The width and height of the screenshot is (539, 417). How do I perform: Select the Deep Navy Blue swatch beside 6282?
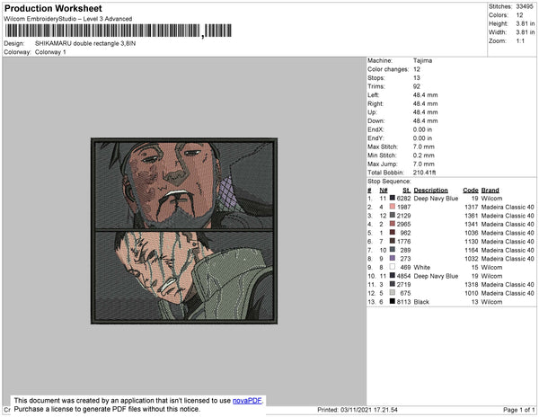[x=393, y=198]
